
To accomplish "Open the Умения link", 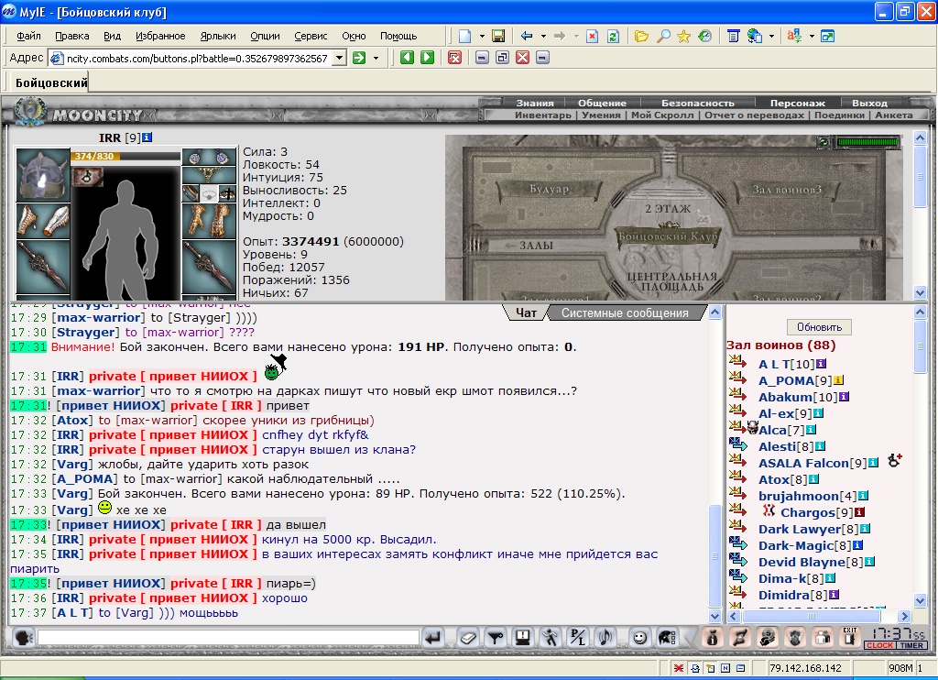I will [601, 115].
